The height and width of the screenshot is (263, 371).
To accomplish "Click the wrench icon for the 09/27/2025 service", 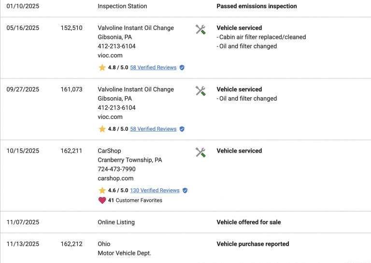I will 200,91.
